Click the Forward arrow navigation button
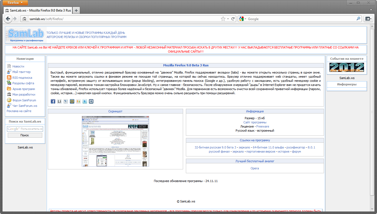 click(15, 19)
